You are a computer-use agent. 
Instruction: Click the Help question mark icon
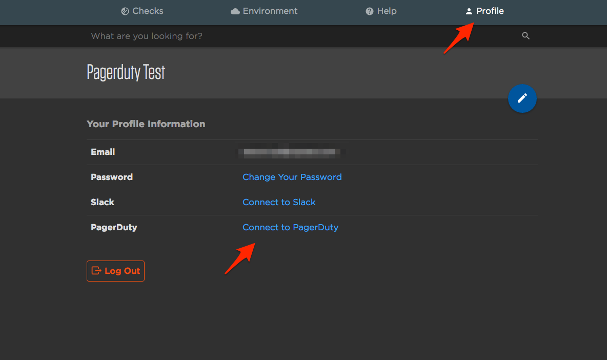tap(369, 11)
